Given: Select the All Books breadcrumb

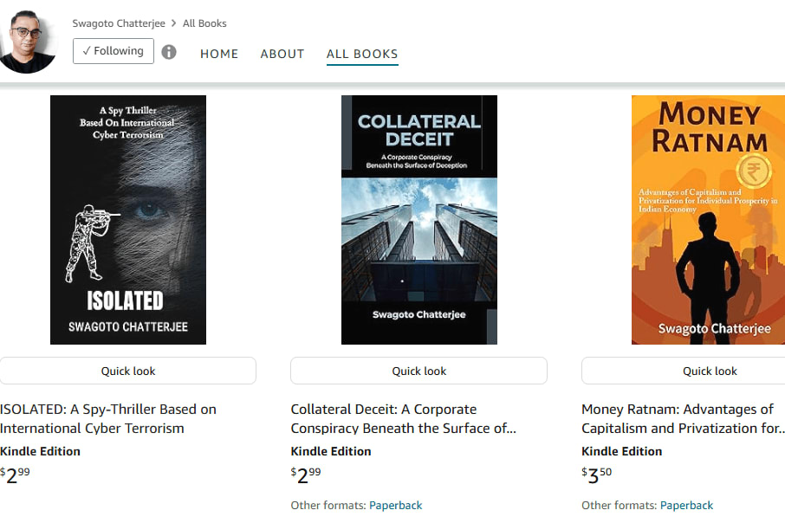Looking at the screenshot, I should click(204, 23).
